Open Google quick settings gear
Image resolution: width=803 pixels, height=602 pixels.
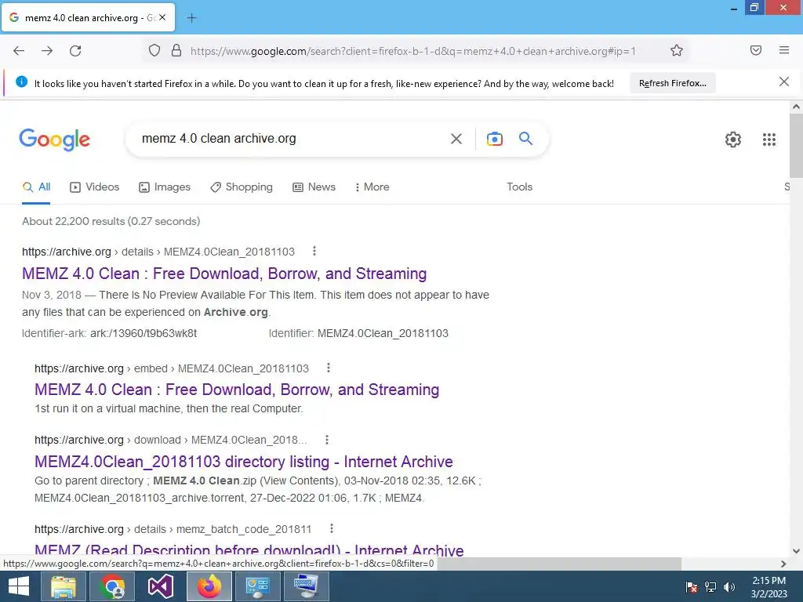(x=733, y=140)
